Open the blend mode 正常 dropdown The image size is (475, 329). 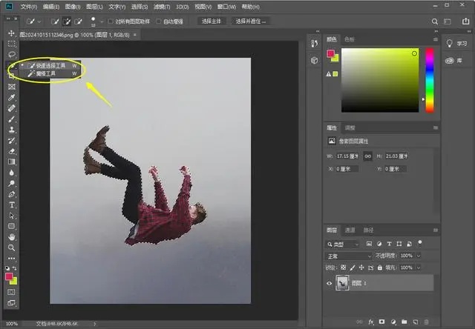pos(349,256)
